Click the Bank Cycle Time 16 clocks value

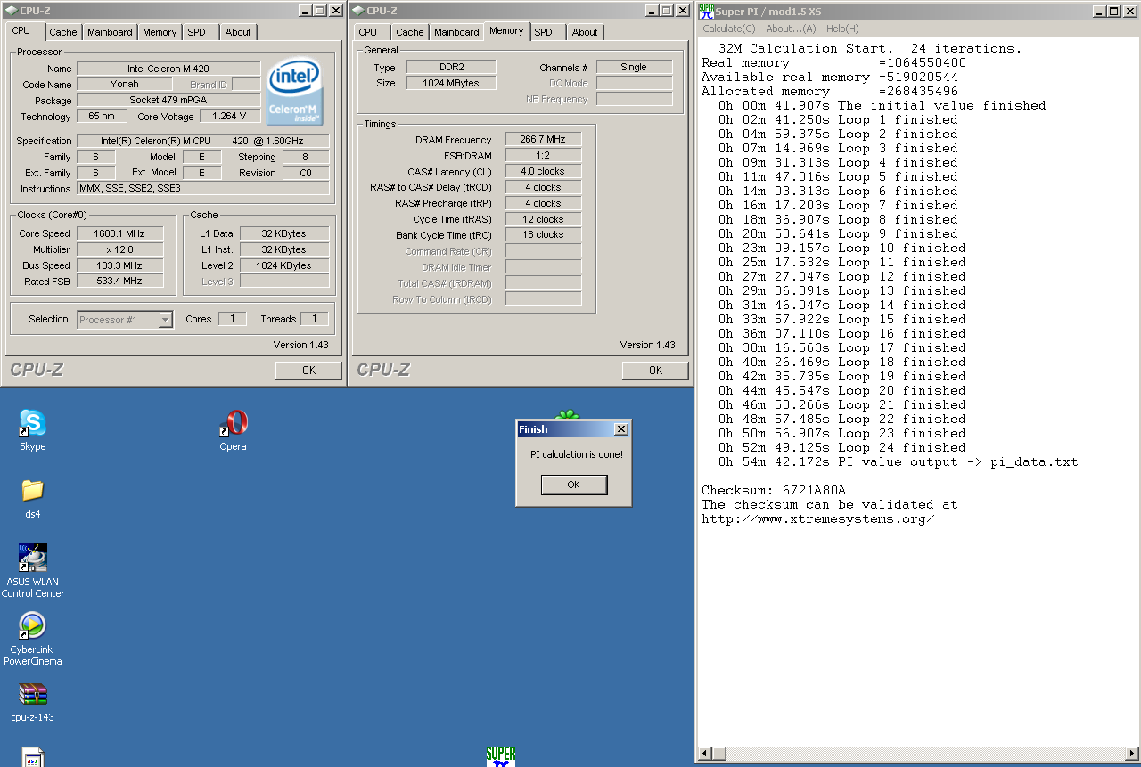543,235
